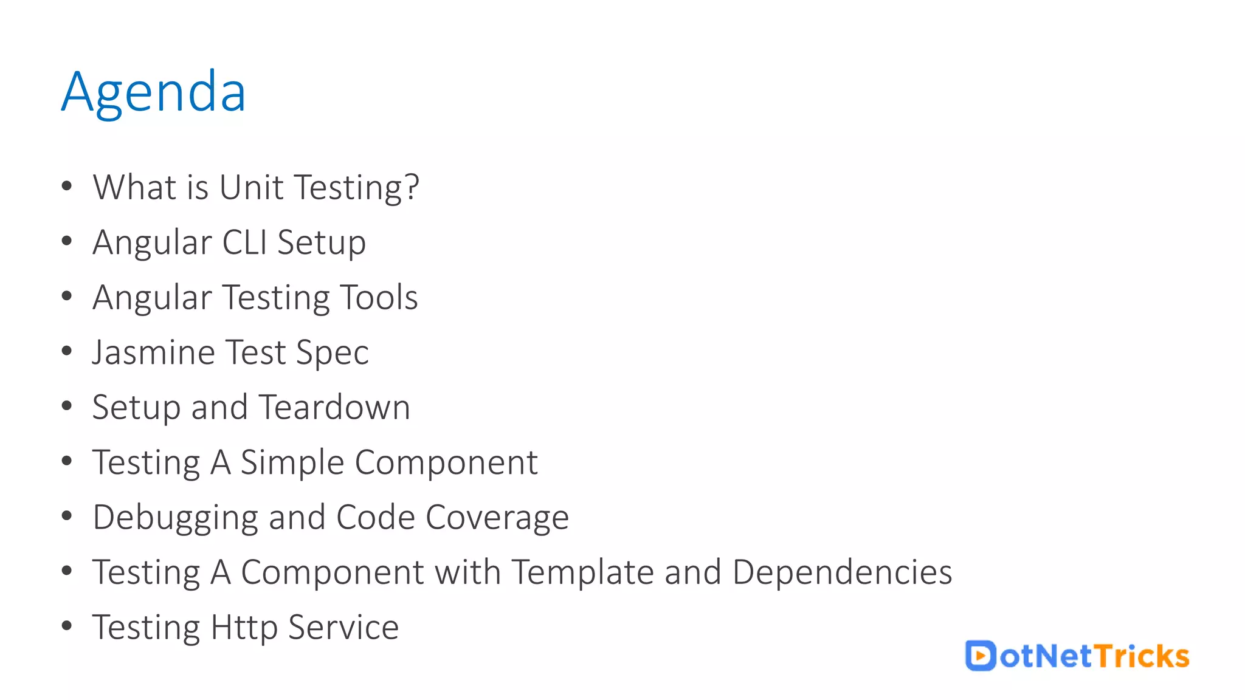This screenshot has width=1245, height=700.
Task: Click the DotNetTricks play logo icon
Action: tap(980, 656)
